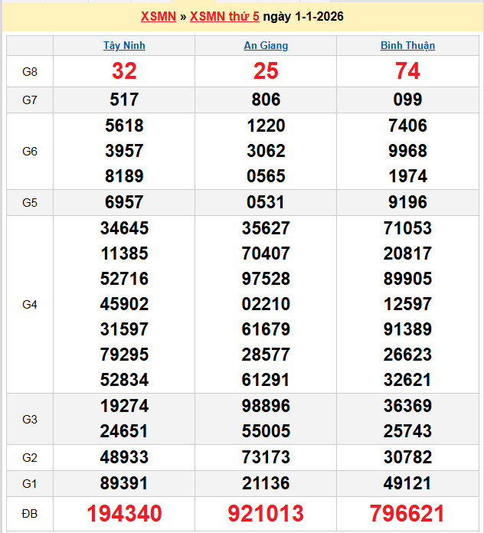Select the G2 number 73173
Screen dimensions: 484x533
tap(266, 457)
